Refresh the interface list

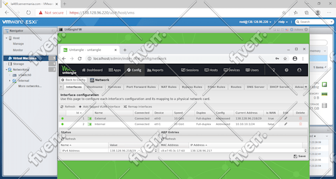click(x=68, y=106)
